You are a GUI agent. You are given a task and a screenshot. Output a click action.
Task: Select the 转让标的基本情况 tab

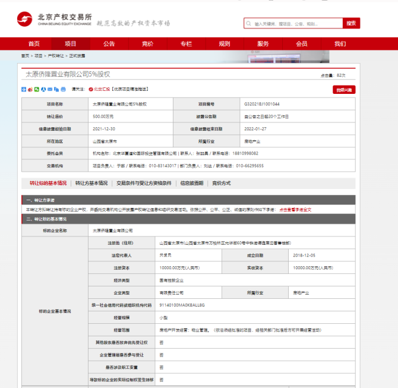click(x=48, y=183)
